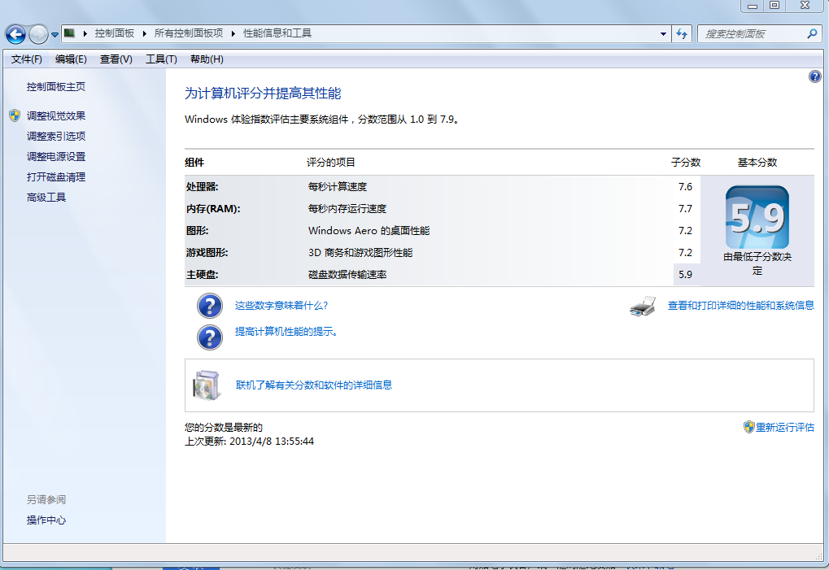
Task: Click 上次更新 timestamp text
Action: 249,441
